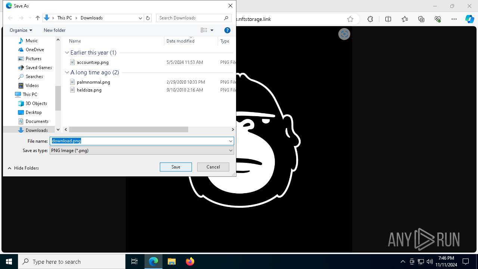
Task: Open the Save As help button
Action: 227,30
